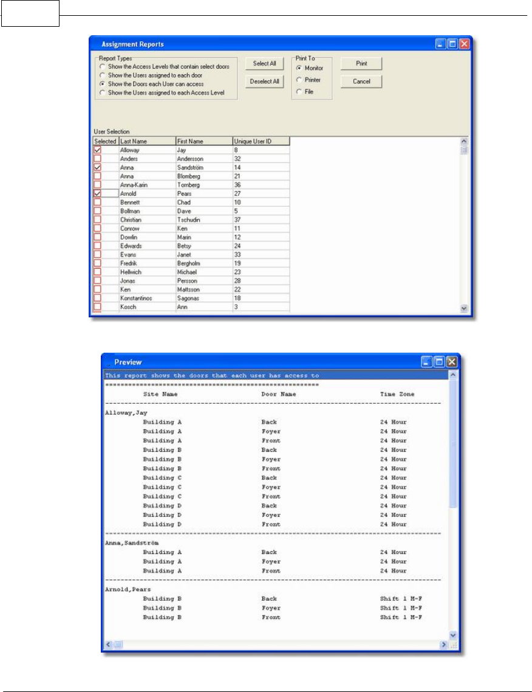Click 'Alloway,Jay' heading in Preview
Screen dimensions: 532x692
click(126, 413)
